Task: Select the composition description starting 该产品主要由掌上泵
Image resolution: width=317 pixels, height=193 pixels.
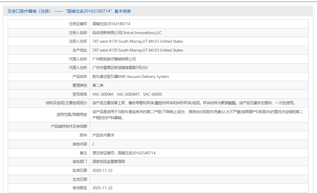Action: point(194,103)
